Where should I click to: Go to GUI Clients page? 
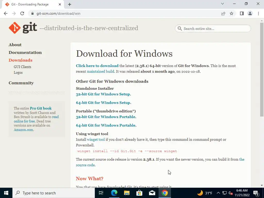click(22, 67)
